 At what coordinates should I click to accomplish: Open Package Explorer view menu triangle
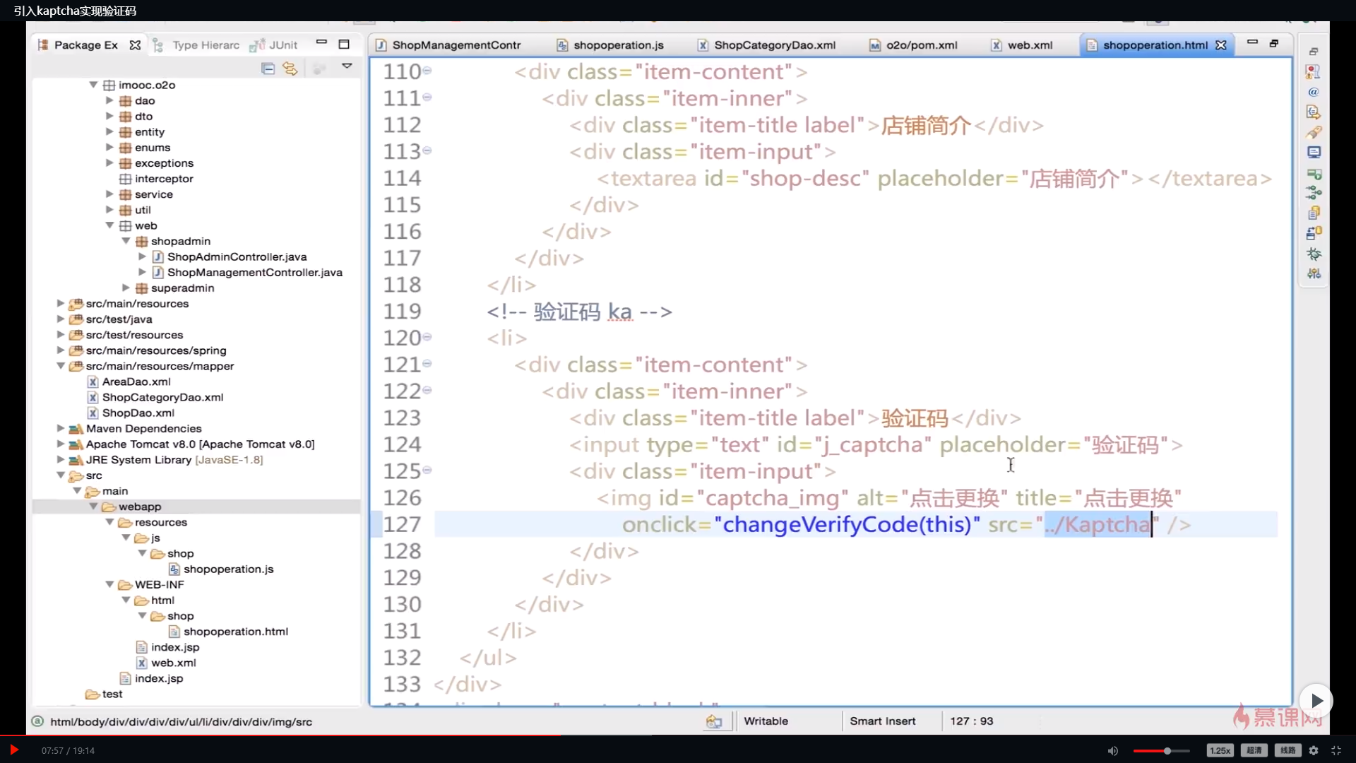[347, 66]
